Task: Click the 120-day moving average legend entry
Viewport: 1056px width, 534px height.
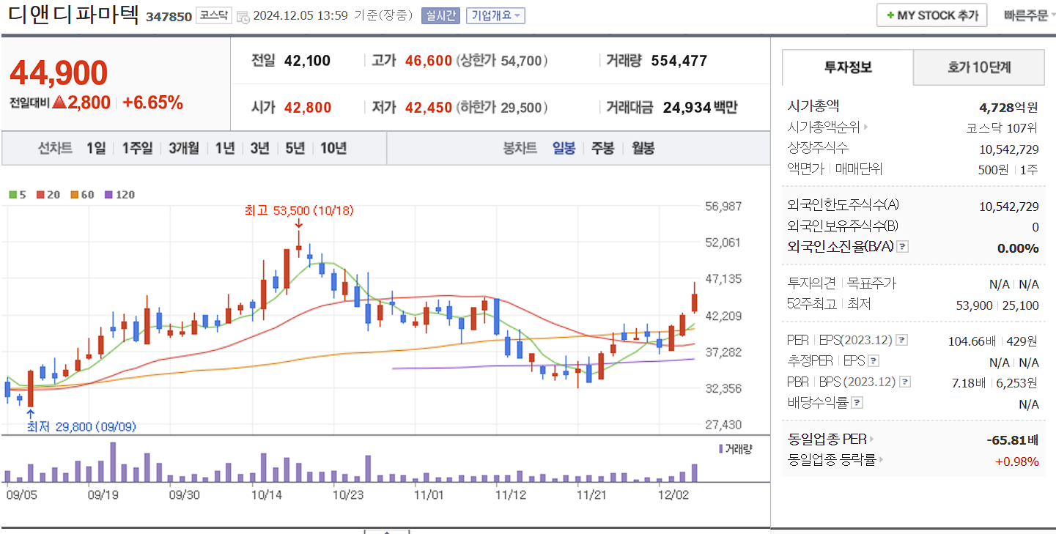Action: (x=120, y=195)
